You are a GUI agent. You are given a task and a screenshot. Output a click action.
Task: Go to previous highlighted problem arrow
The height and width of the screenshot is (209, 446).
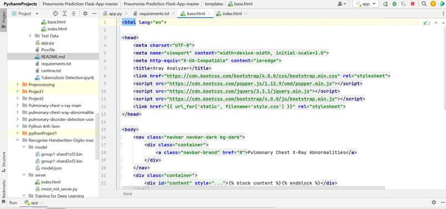[436, 23]
